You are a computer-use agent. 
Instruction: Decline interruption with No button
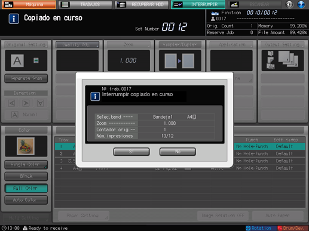[178, 152]
